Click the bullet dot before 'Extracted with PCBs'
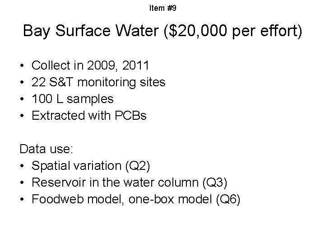The width and height of the screenshot is (325, 244). [x=22, y=116]
